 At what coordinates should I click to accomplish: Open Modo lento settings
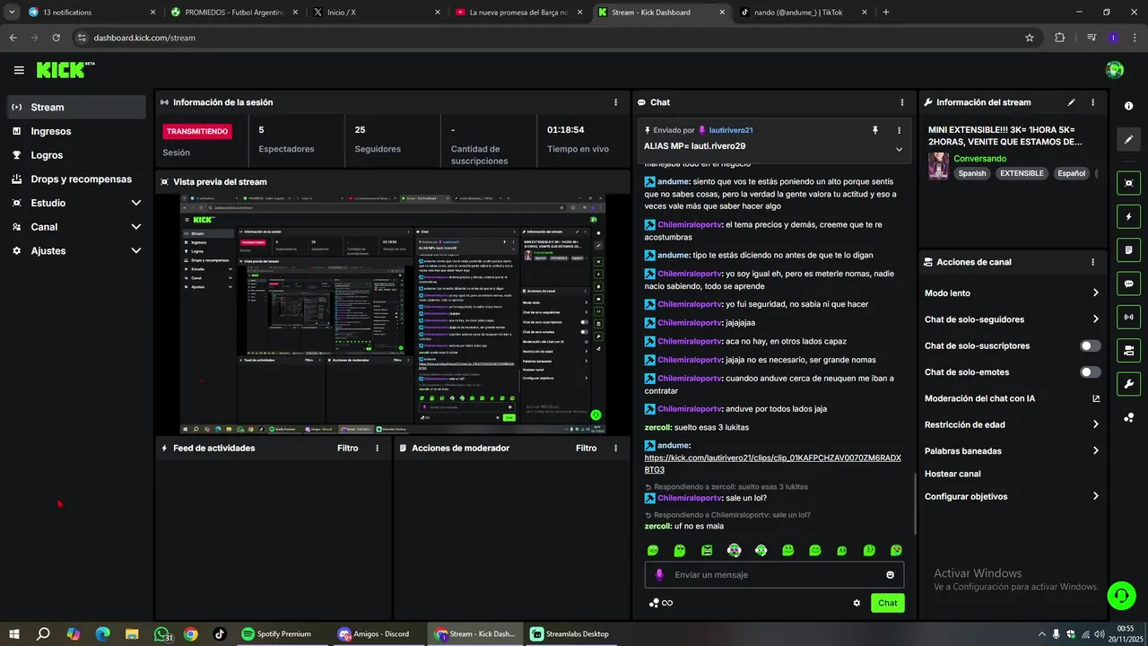pos(1012,293)
